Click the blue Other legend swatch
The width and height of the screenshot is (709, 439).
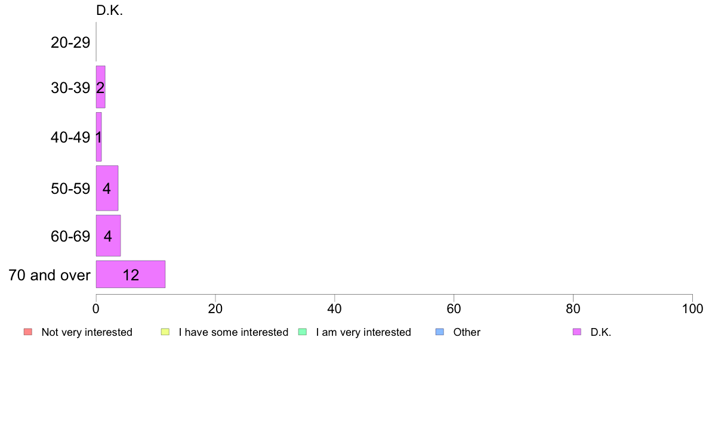pyautogui.click(x=439, y=332)
